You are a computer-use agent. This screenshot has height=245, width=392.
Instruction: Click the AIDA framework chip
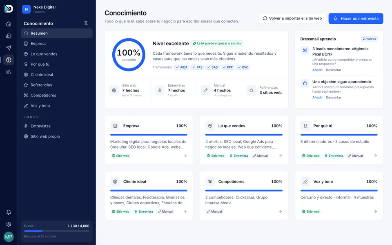coord(181,67)
